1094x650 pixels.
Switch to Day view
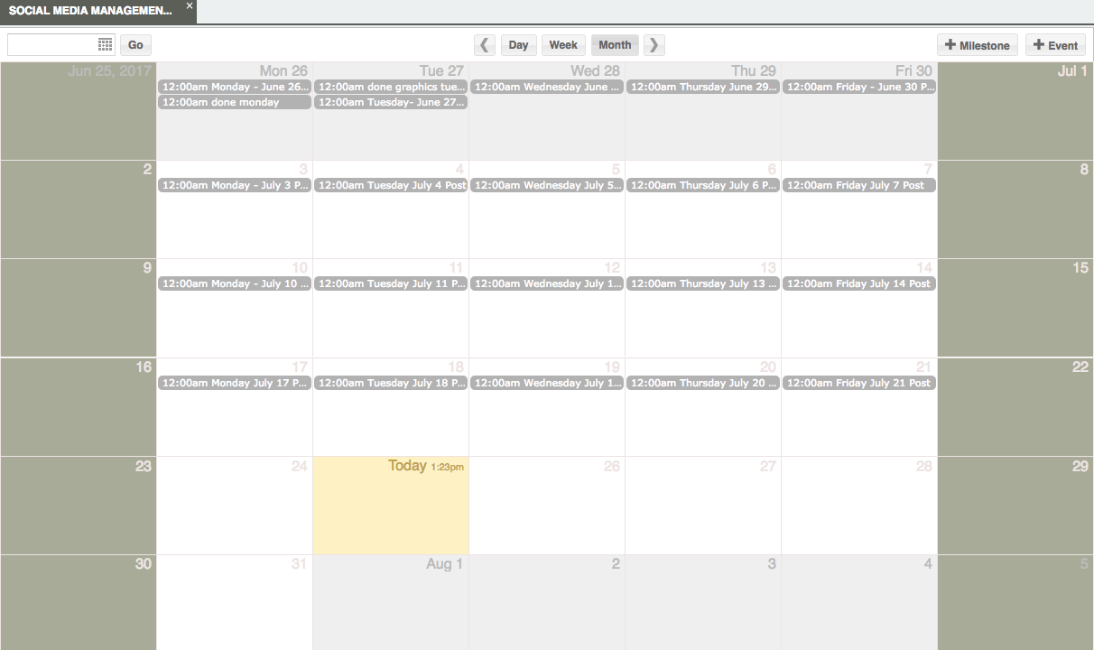click(519, 45)
